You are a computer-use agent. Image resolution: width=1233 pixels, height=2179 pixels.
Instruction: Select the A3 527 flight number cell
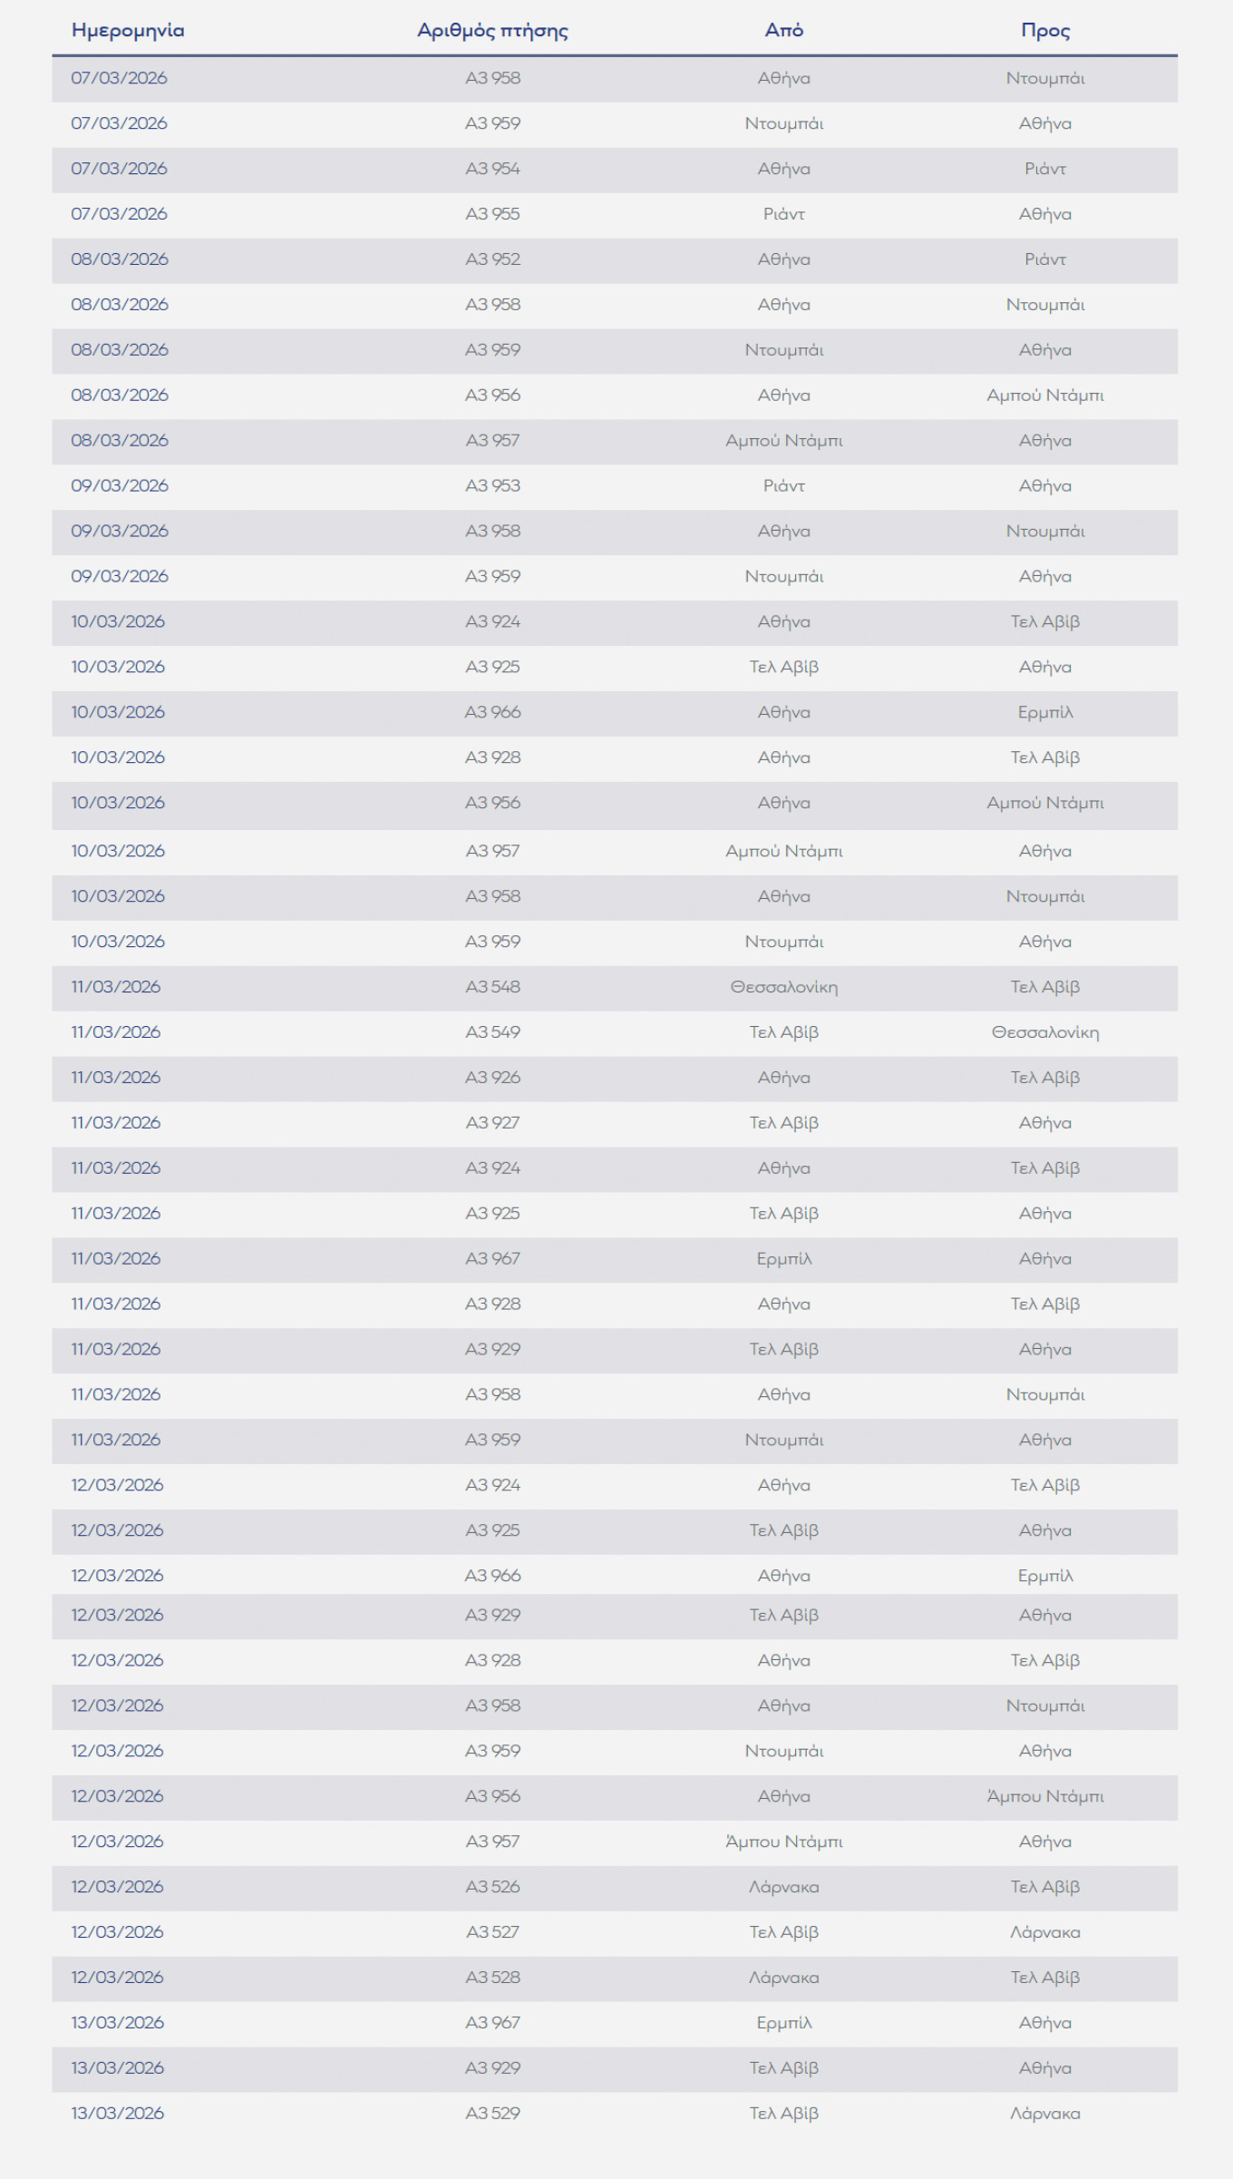(492, 1932)
